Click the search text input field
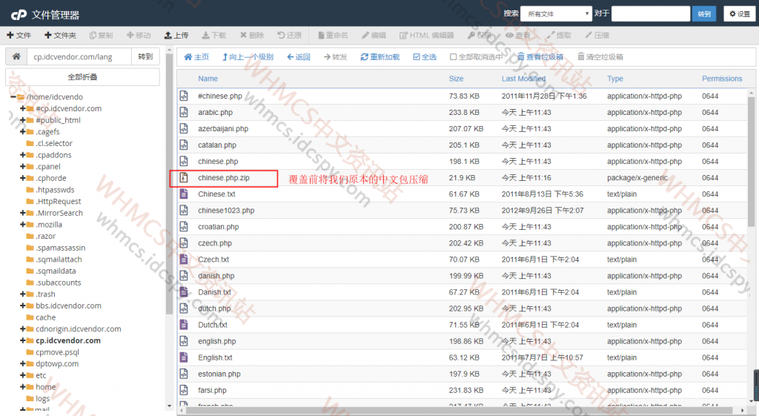Screen dimensions: 759x416 pos(651,14)
